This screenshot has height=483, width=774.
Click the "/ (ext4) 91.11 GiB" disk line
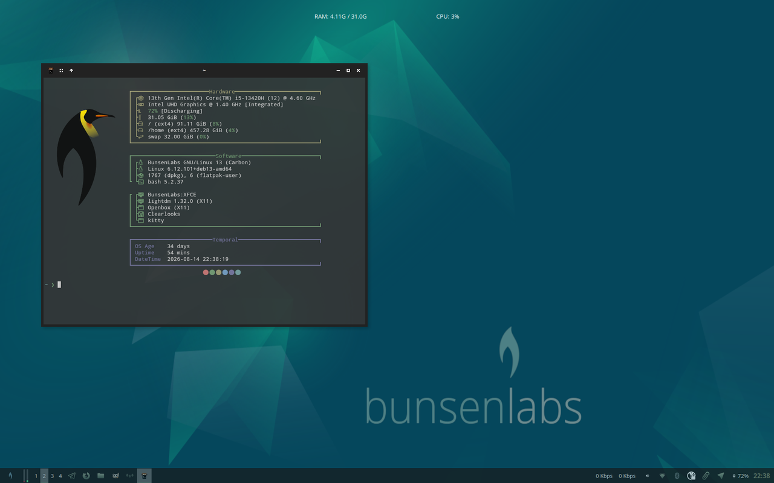click(185, 124)
